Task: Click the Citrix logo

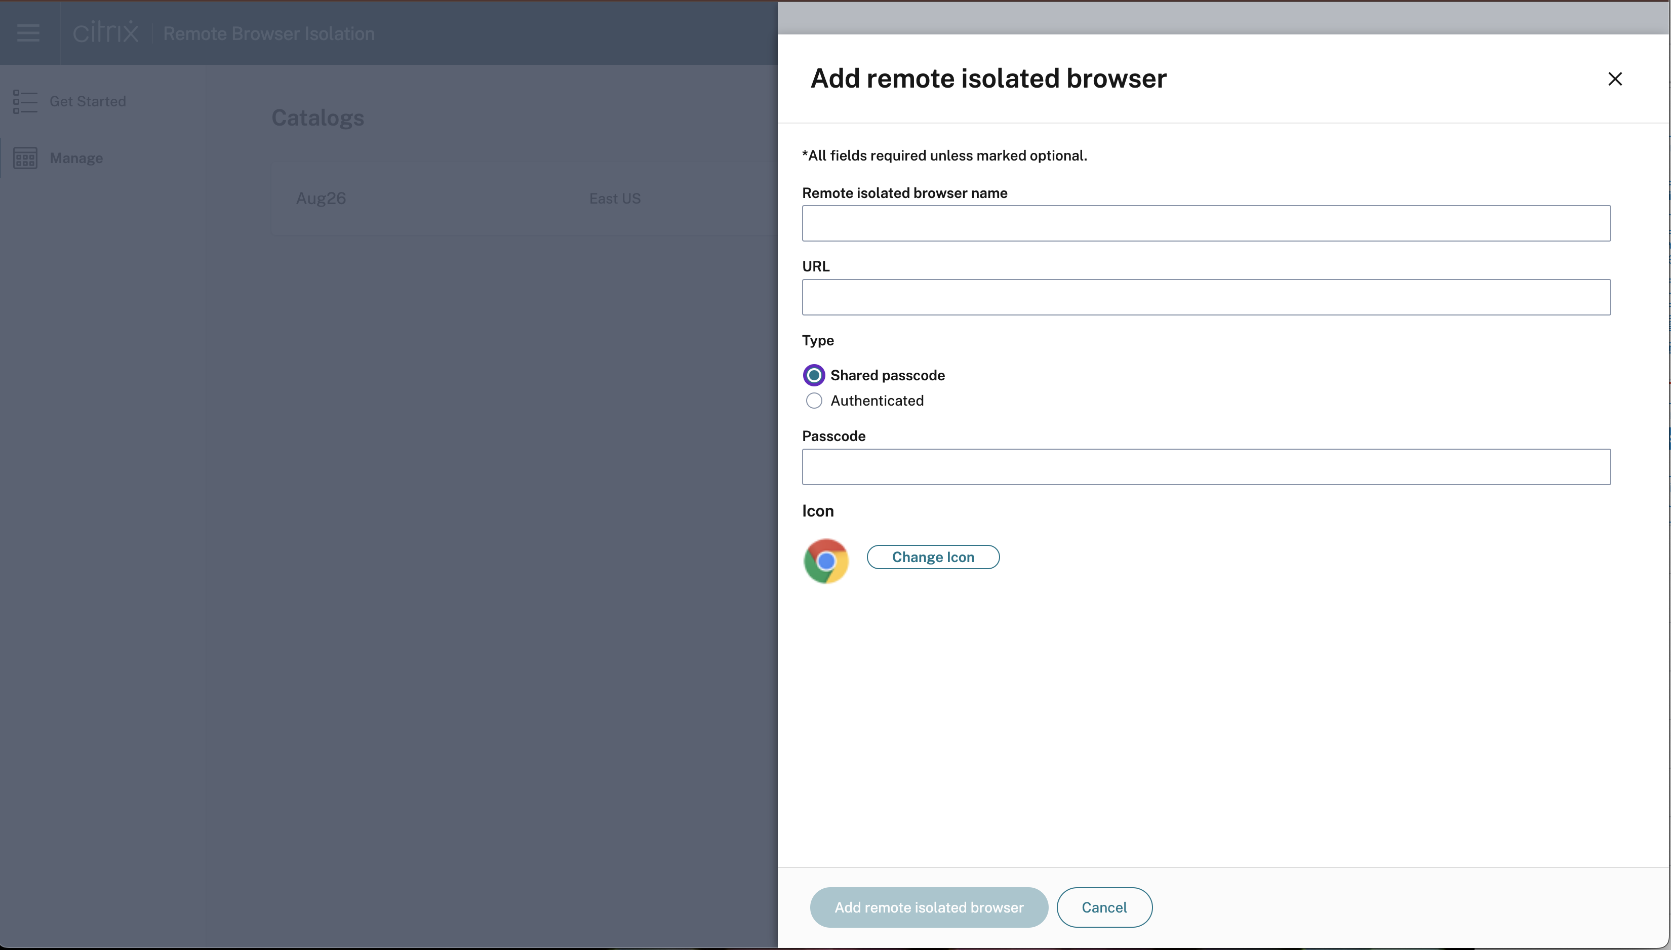Action: pyautogui.click(x=106, y=32)
